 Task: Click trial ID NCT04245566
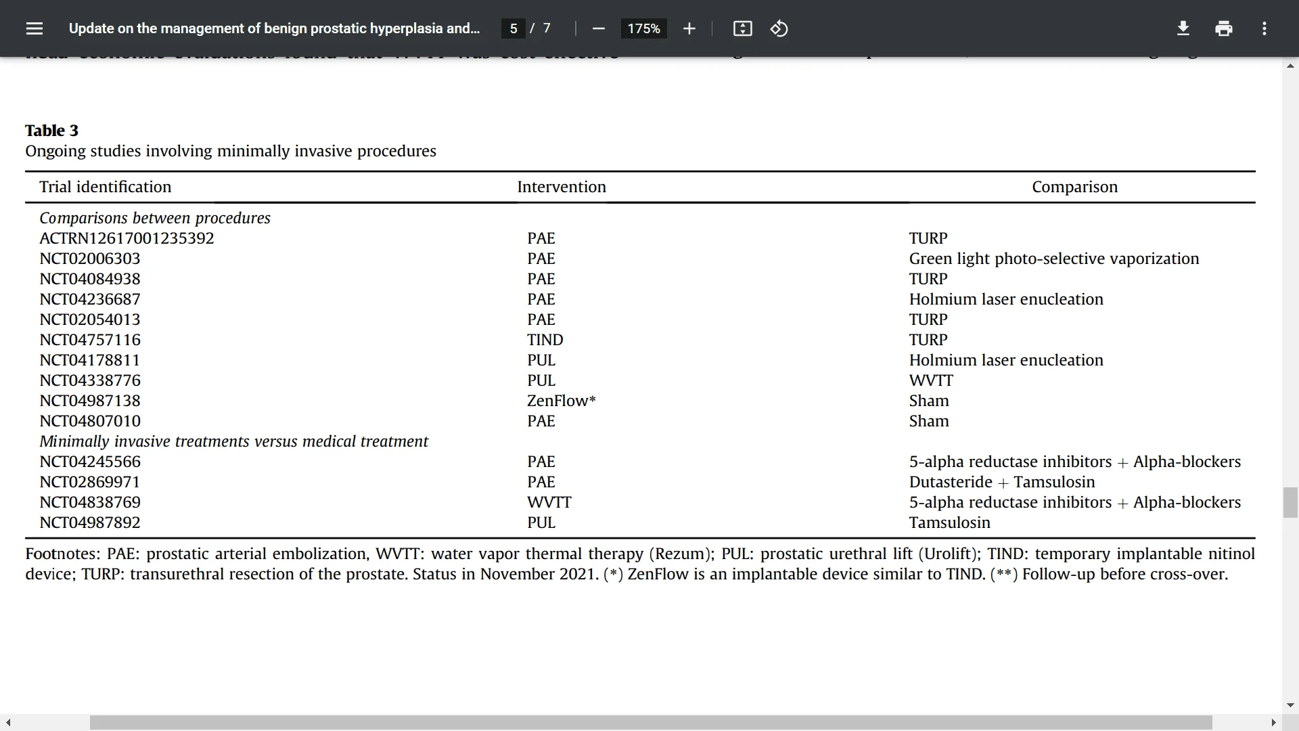pyautogui.click(x=90, y=462)
